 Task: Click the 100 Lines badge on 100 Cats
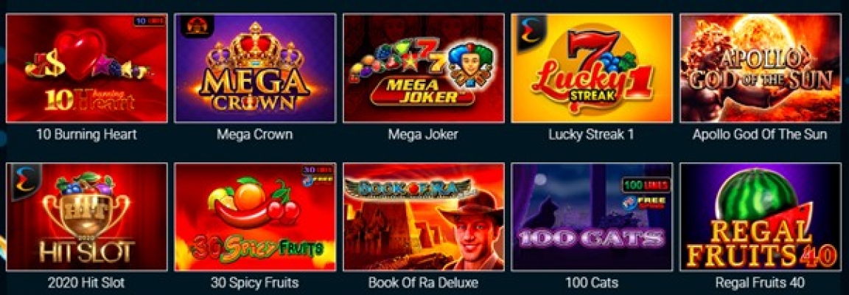(646, 184)
